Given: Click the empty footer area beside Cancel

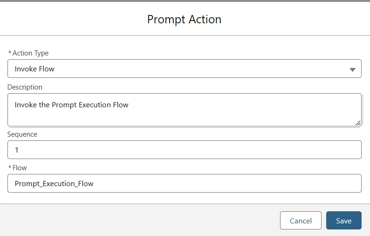Looking at the screenshot, I should (x=140, y=221).
